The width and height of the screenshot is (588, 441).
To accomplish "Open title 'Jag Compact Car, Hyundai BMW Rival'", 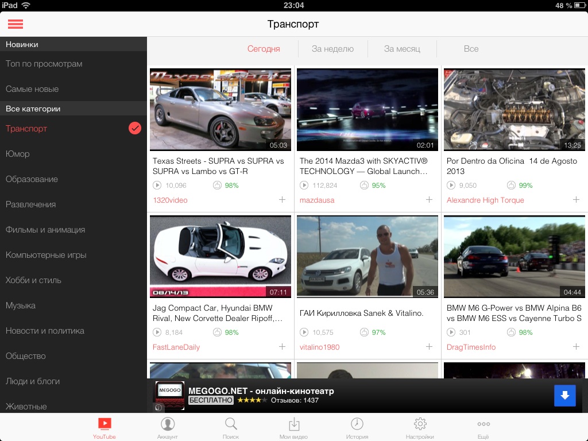I will (218, 313).
